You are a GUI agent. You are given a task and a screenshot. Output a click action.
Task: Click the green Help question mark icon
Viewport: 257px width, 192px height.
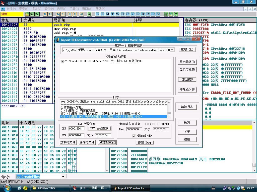pos(176,14)
